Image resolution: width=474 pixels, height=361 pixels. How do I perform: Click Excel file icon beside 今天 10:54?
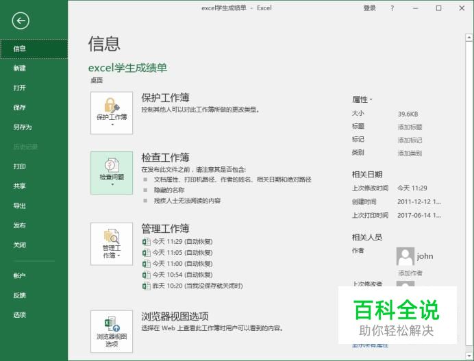point(147,275)
